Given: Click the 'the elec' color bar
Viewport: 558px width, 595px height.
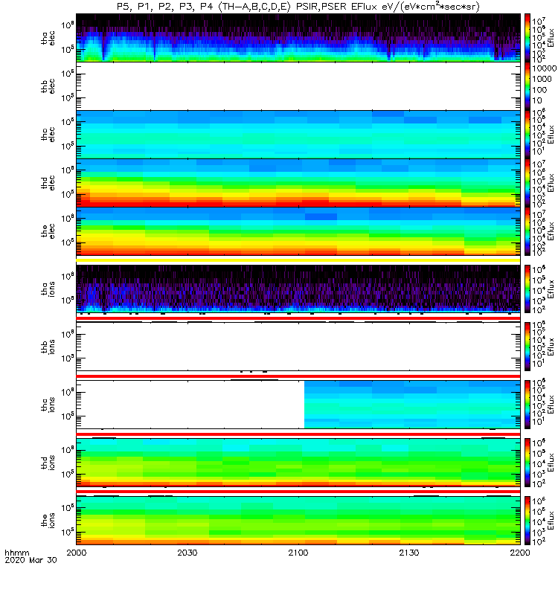Looking at the screenshot, I should point(527,231).
